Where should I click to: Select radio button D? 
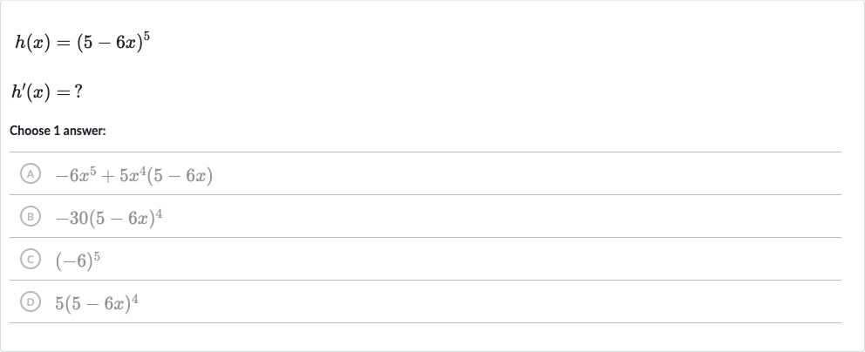[x=31, y=301]
